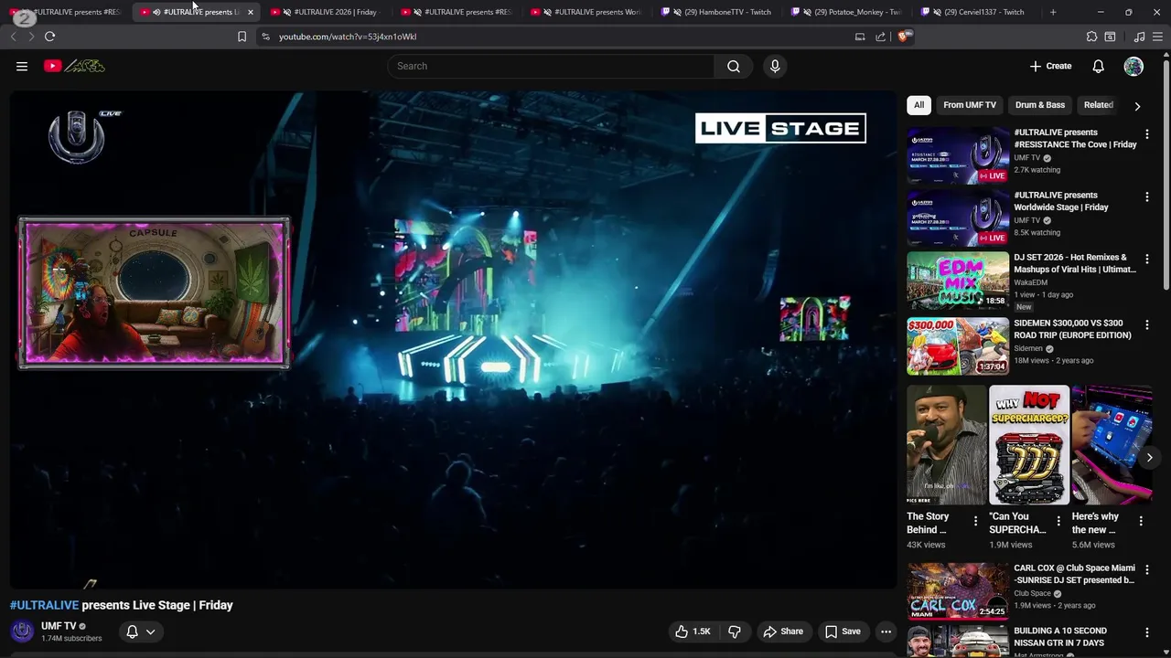Open UMF TV channel name link
1171x658 pixels.
[x=59, y=626]
